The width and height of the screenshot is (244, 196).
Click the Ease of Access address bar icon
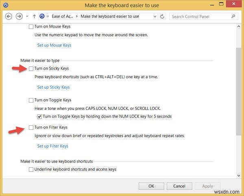[x=41, y=17]
